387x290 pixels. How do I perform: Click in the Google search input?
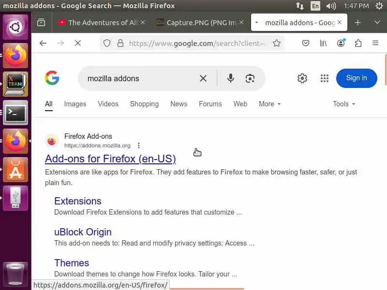coord(141,78)
